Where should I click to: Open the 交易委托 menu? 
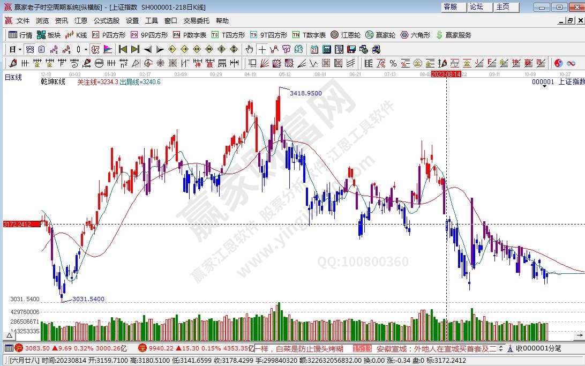point(197,21)
